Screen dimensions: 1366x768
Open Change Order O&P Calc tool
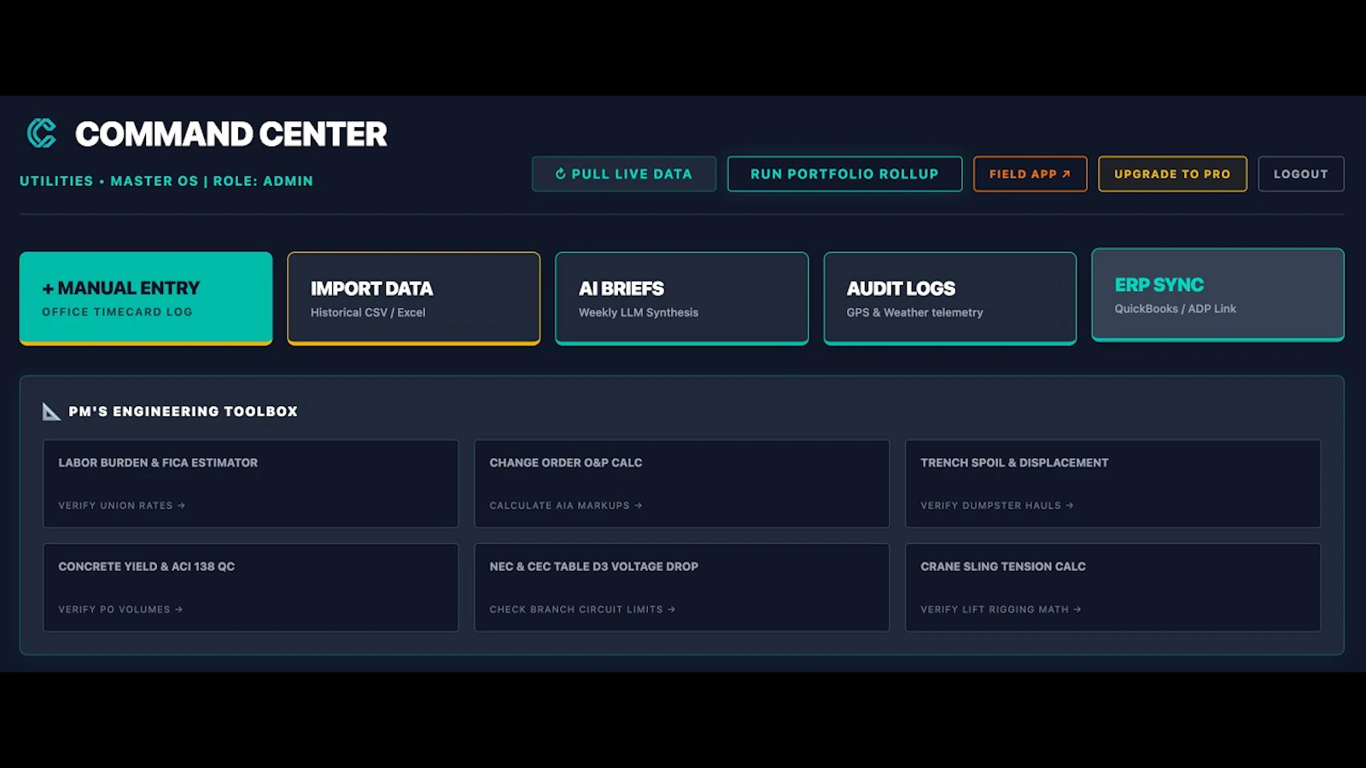(682, 484)
